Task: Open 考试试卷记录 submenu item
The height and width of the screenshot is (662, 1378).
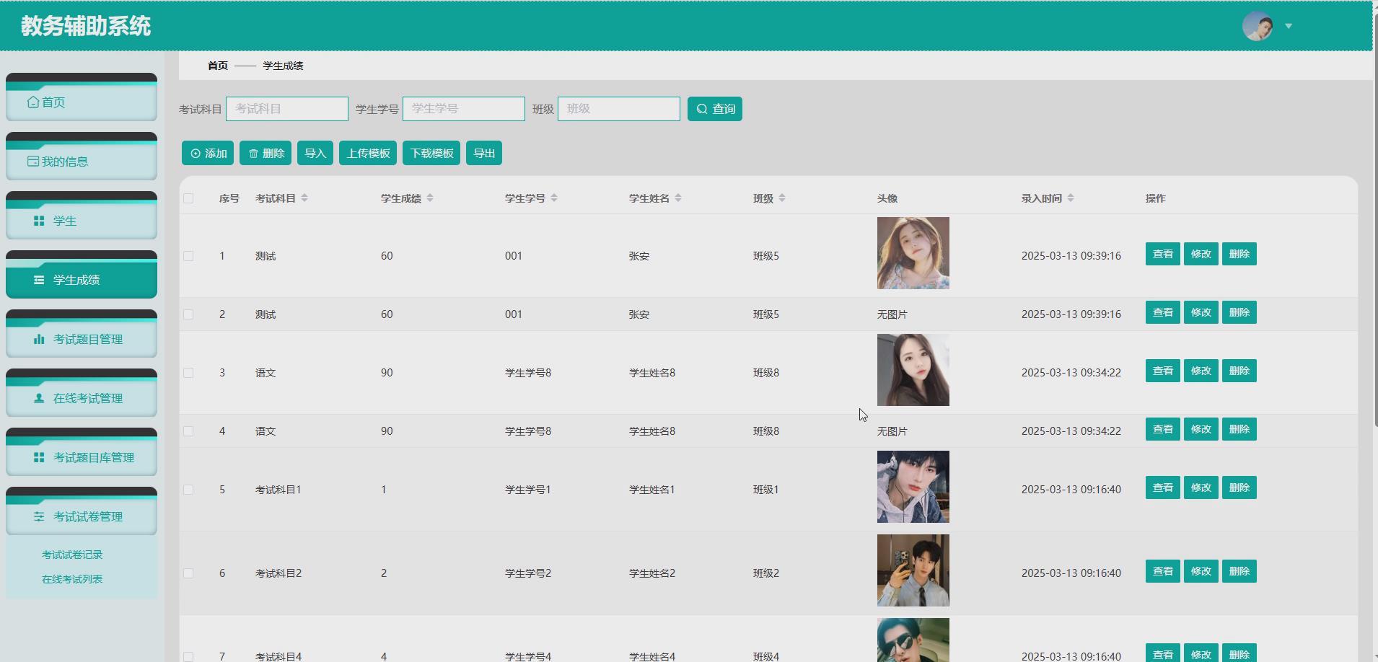Action: click(72, 555)
